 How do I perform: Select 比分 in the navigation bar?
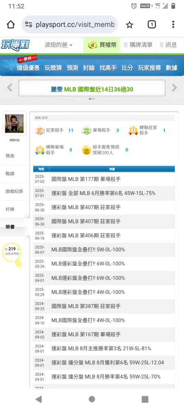click(128, 68)
